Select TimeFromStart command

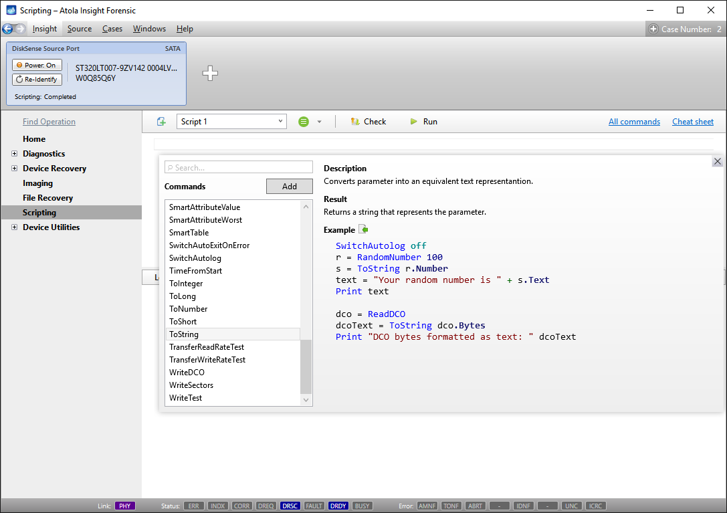233,270
